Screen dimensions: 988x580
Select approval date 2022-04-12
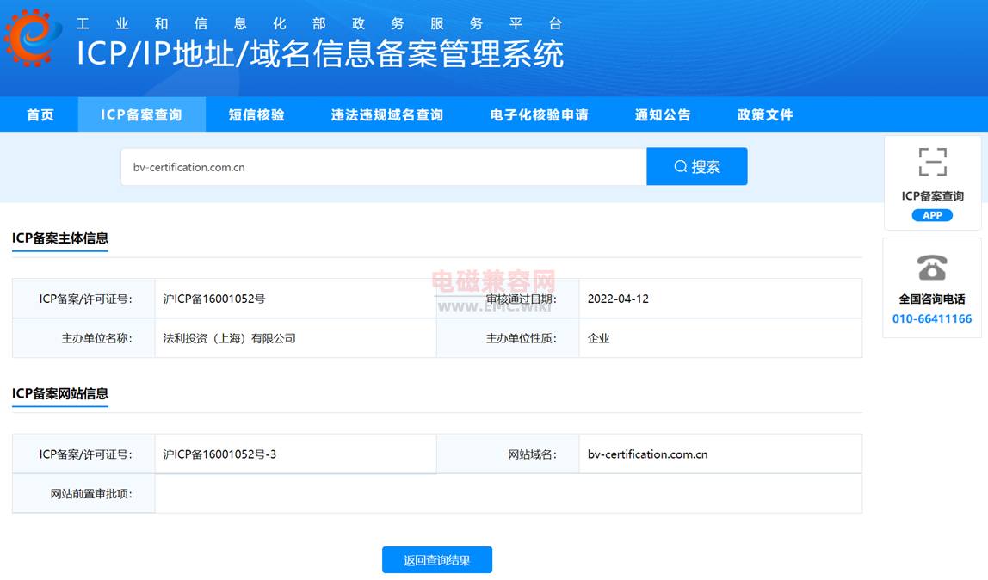pyautogui.click(x=618, y=299)
